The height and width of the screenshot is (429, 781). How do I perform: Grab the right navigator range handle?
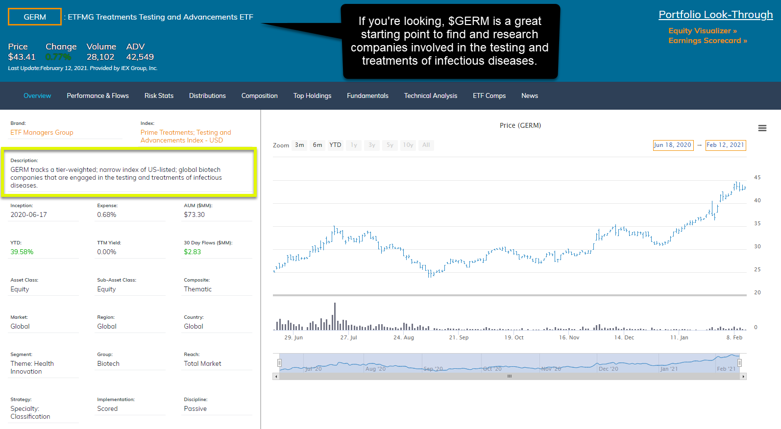point(739,363)
